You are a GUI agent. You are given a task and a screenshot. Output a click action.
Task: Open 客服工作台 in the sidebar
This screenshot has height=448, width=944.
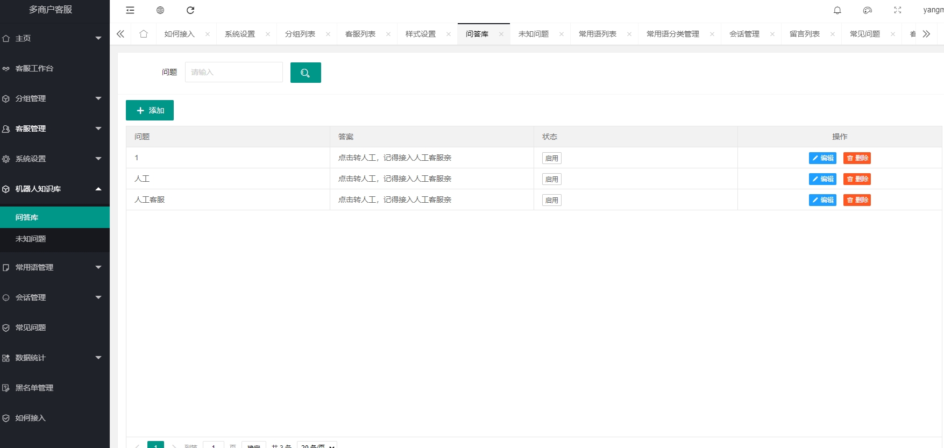(55, 68)
